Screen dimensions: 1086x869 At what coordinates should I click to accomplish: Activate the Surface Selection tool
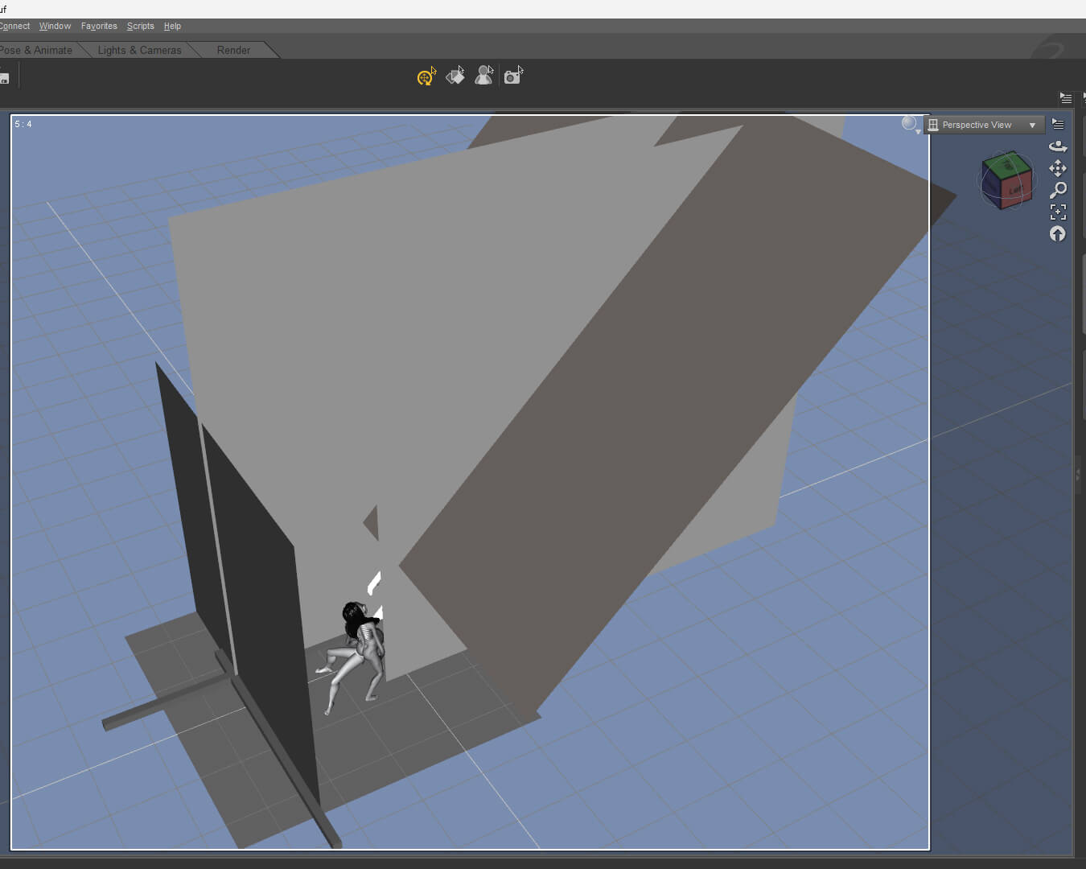[455, 76]
